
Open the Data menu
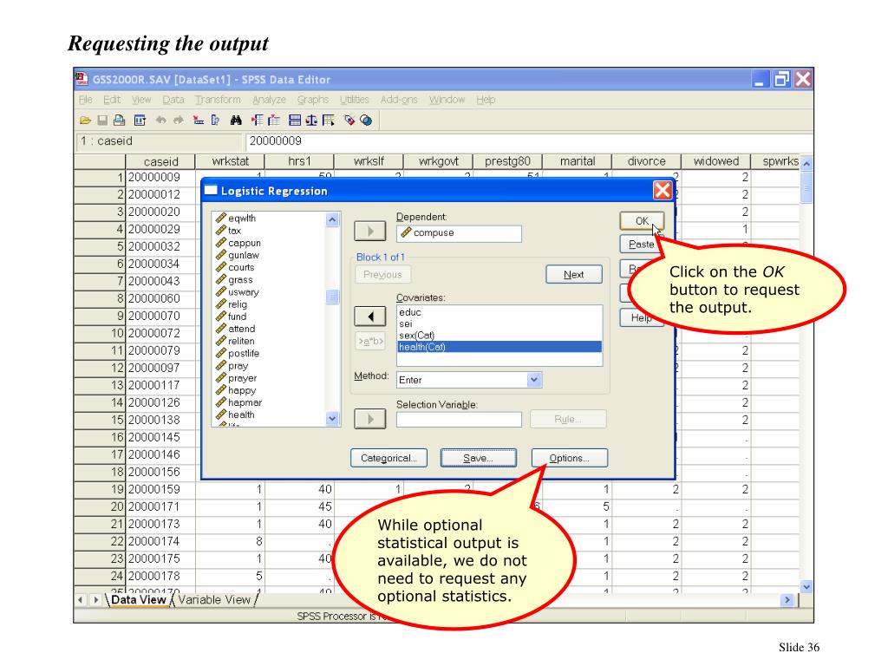(173, 100)
